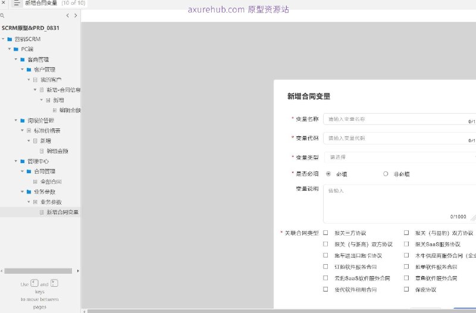476x313 pixels.
Task: Check the 舱单软件服务合同 checkbox
Action: point(406,267)
